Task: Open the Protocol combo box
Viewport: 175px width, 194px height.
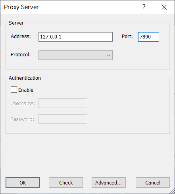Action: 75,55
